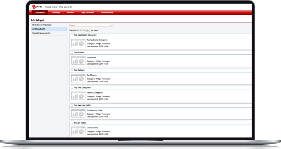
Task: Click the Top Botnets widget chart icon
Action: coord(78,61)
